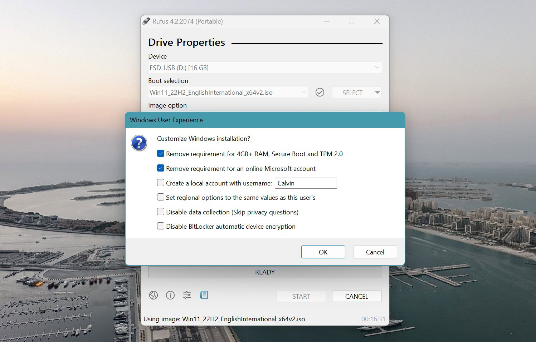Click the blue question mark dialog icon

[x=139, y=143]
